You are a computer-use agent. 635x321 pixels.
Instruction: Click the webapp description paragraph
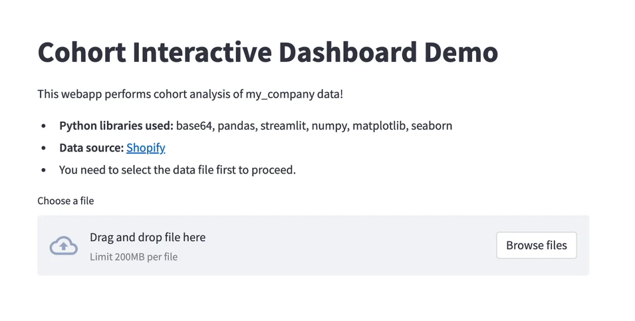(x=190, y=94)
